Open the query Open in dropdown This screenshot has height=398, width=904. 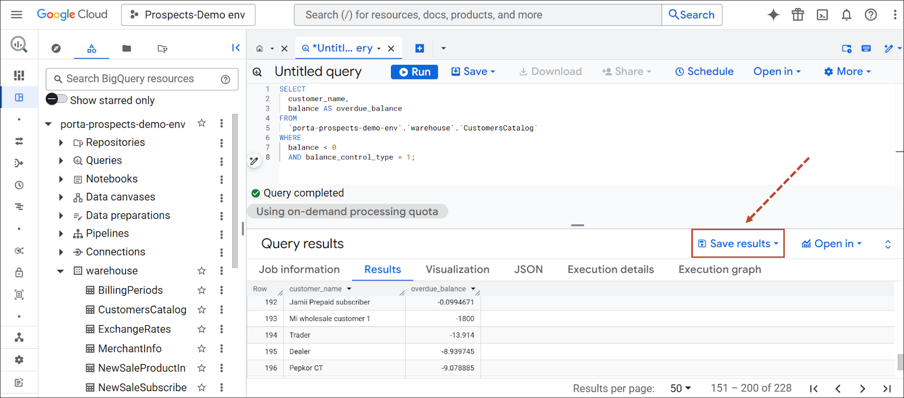777,72
